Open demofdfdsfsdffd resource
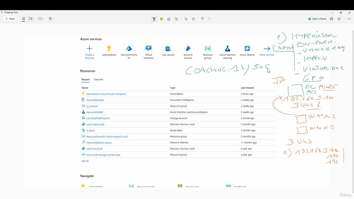 click(x=95, y=100)
